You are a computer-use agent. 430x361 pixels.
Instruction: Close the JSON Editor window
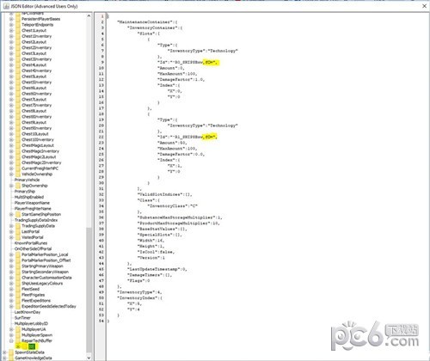pos(425,6)
